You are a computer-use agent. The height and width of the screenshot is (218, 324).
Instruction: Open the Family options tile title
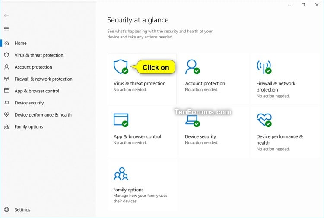coord(128,190)
